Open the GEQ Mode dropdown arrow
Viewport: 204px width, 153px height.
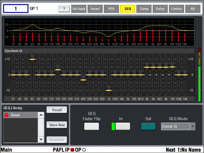point(193,126)
